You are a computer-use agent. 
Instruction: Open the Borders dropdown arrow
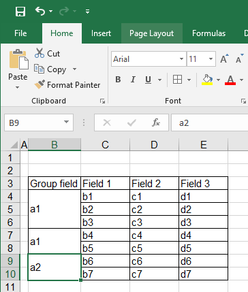189,80
